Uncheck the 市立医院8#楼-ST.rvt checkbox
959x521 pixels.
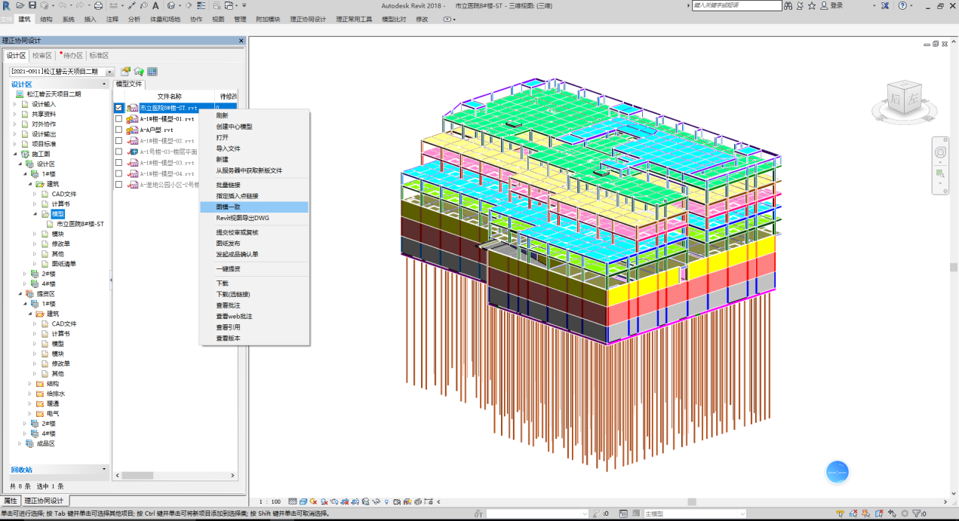[x=119, y=108]
